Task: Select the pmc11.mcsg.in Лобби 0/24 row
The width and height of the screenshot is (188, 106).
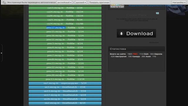Action: point(65,40)
